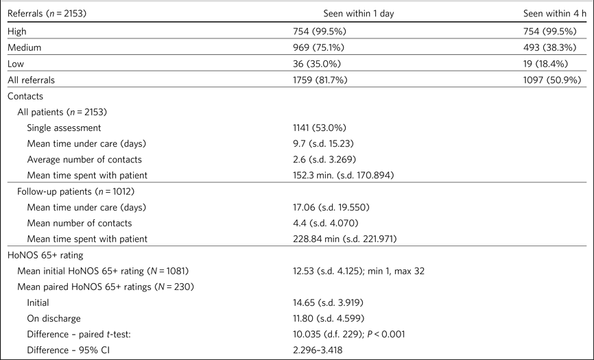594x360 pixels.
Task: Select the 'HoNOS 65+ rating' section heading
Action: [45, 255]
